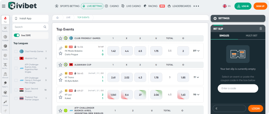Go to home via breadcrumb house icon
Screen dimensions: 269x114
pyautogui.click(x=58, y=17)
